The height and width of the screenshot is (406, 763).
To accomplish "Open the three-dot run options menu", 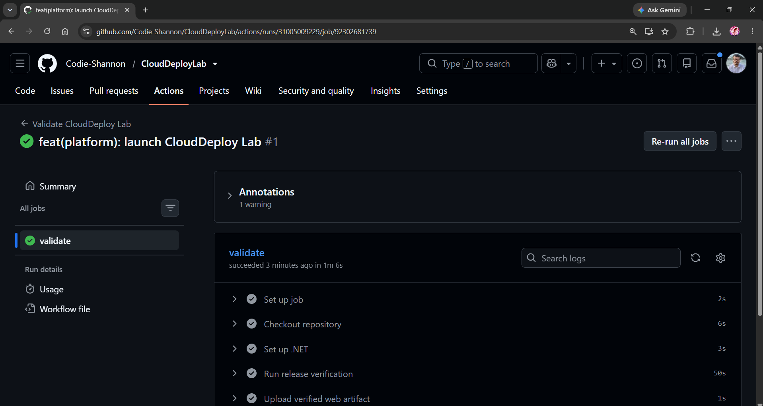I will coord(731,141).
